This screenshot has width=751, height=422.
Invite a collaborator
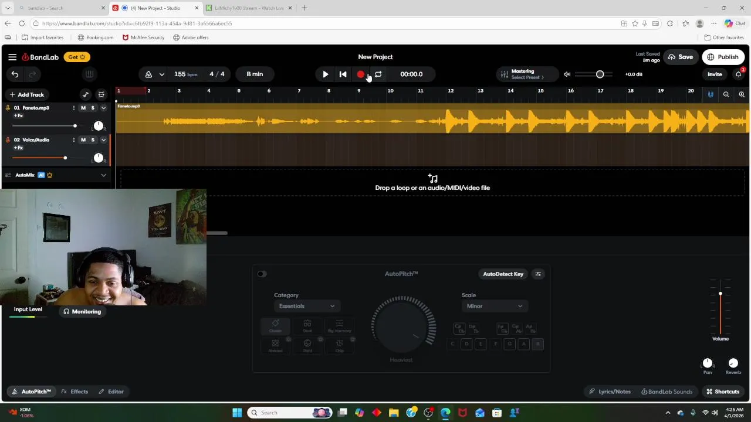pos(715,74)
